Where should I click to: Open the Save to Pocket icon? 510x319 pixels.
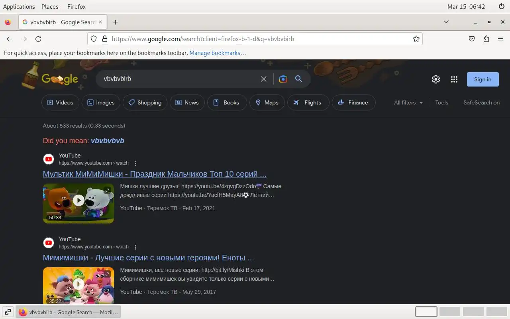click(x=472, y=39)
